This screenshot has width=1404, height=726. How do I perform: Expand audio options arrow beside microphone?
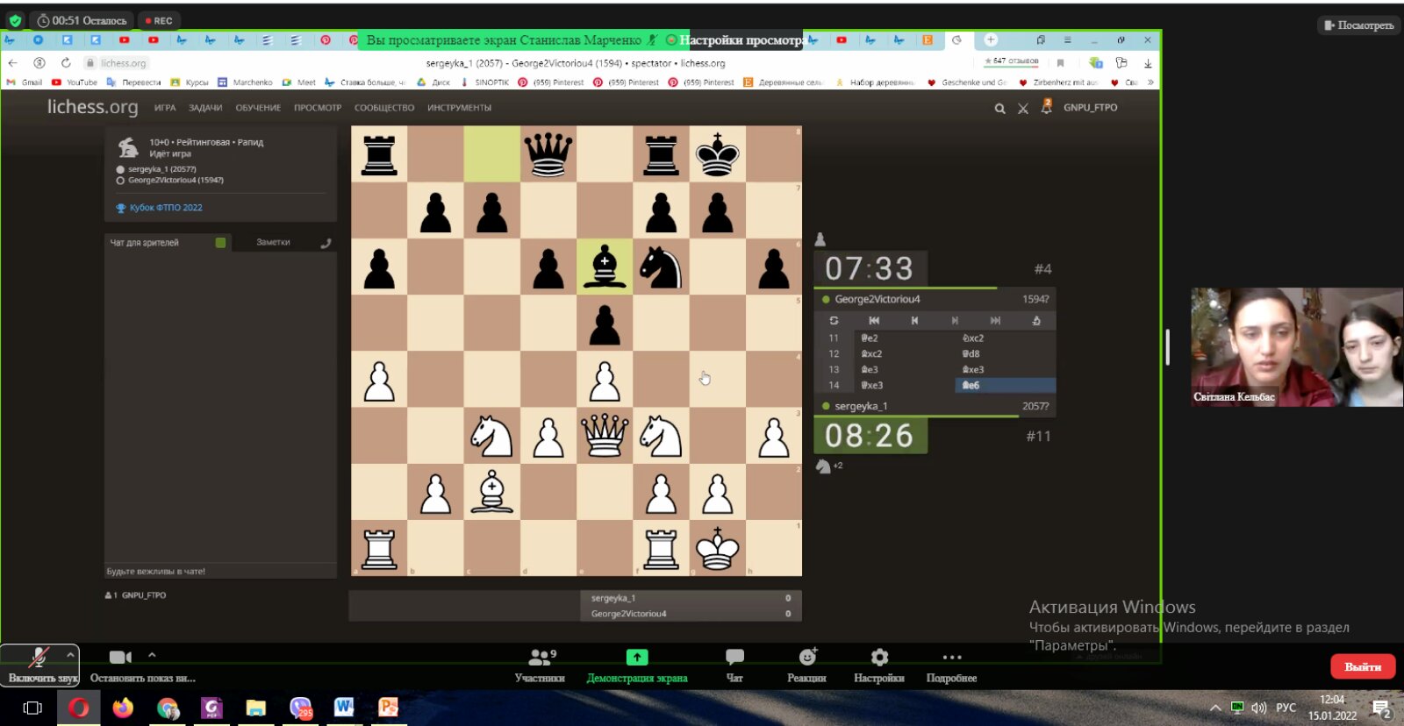[70, 655]
